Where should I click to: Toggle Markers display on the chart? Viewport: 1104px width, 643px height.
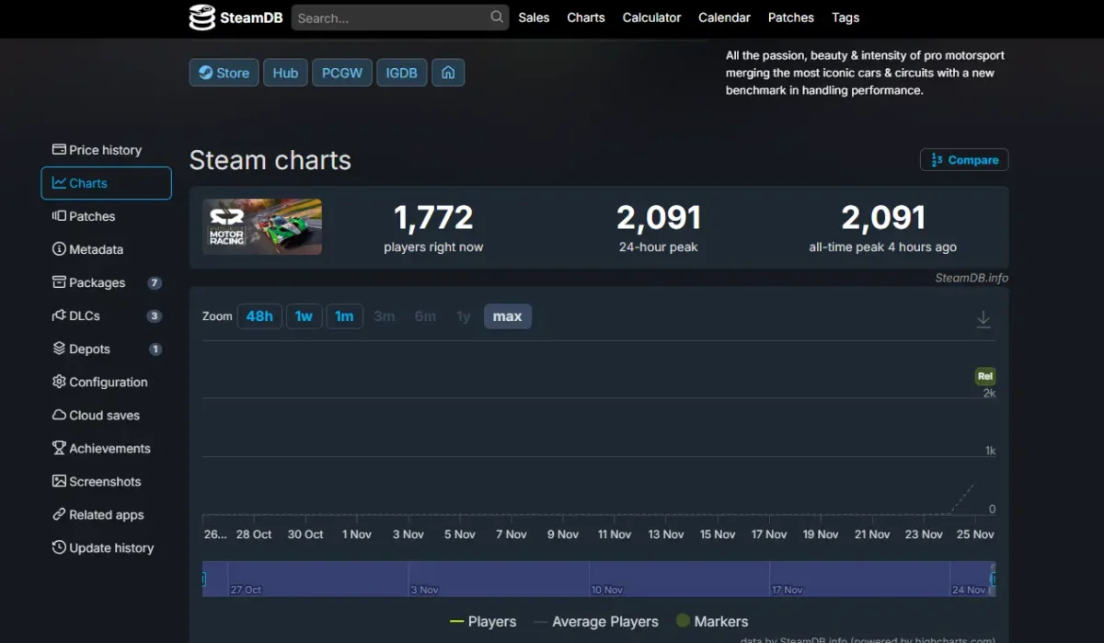(721, 622)
